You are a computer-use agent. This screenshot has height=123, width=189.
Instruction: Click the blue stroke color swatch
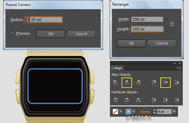coord(128,112)
